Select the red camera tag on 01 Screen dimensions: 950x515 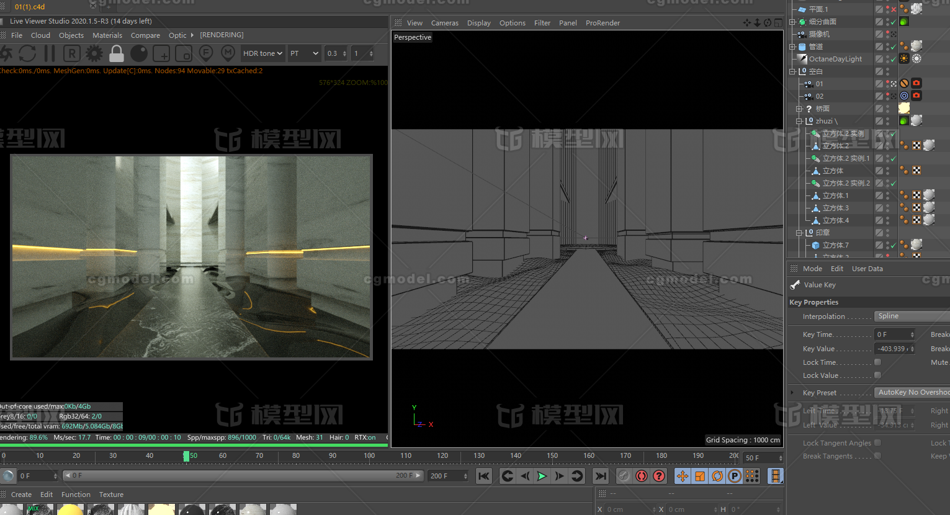[x=916, y=83]
